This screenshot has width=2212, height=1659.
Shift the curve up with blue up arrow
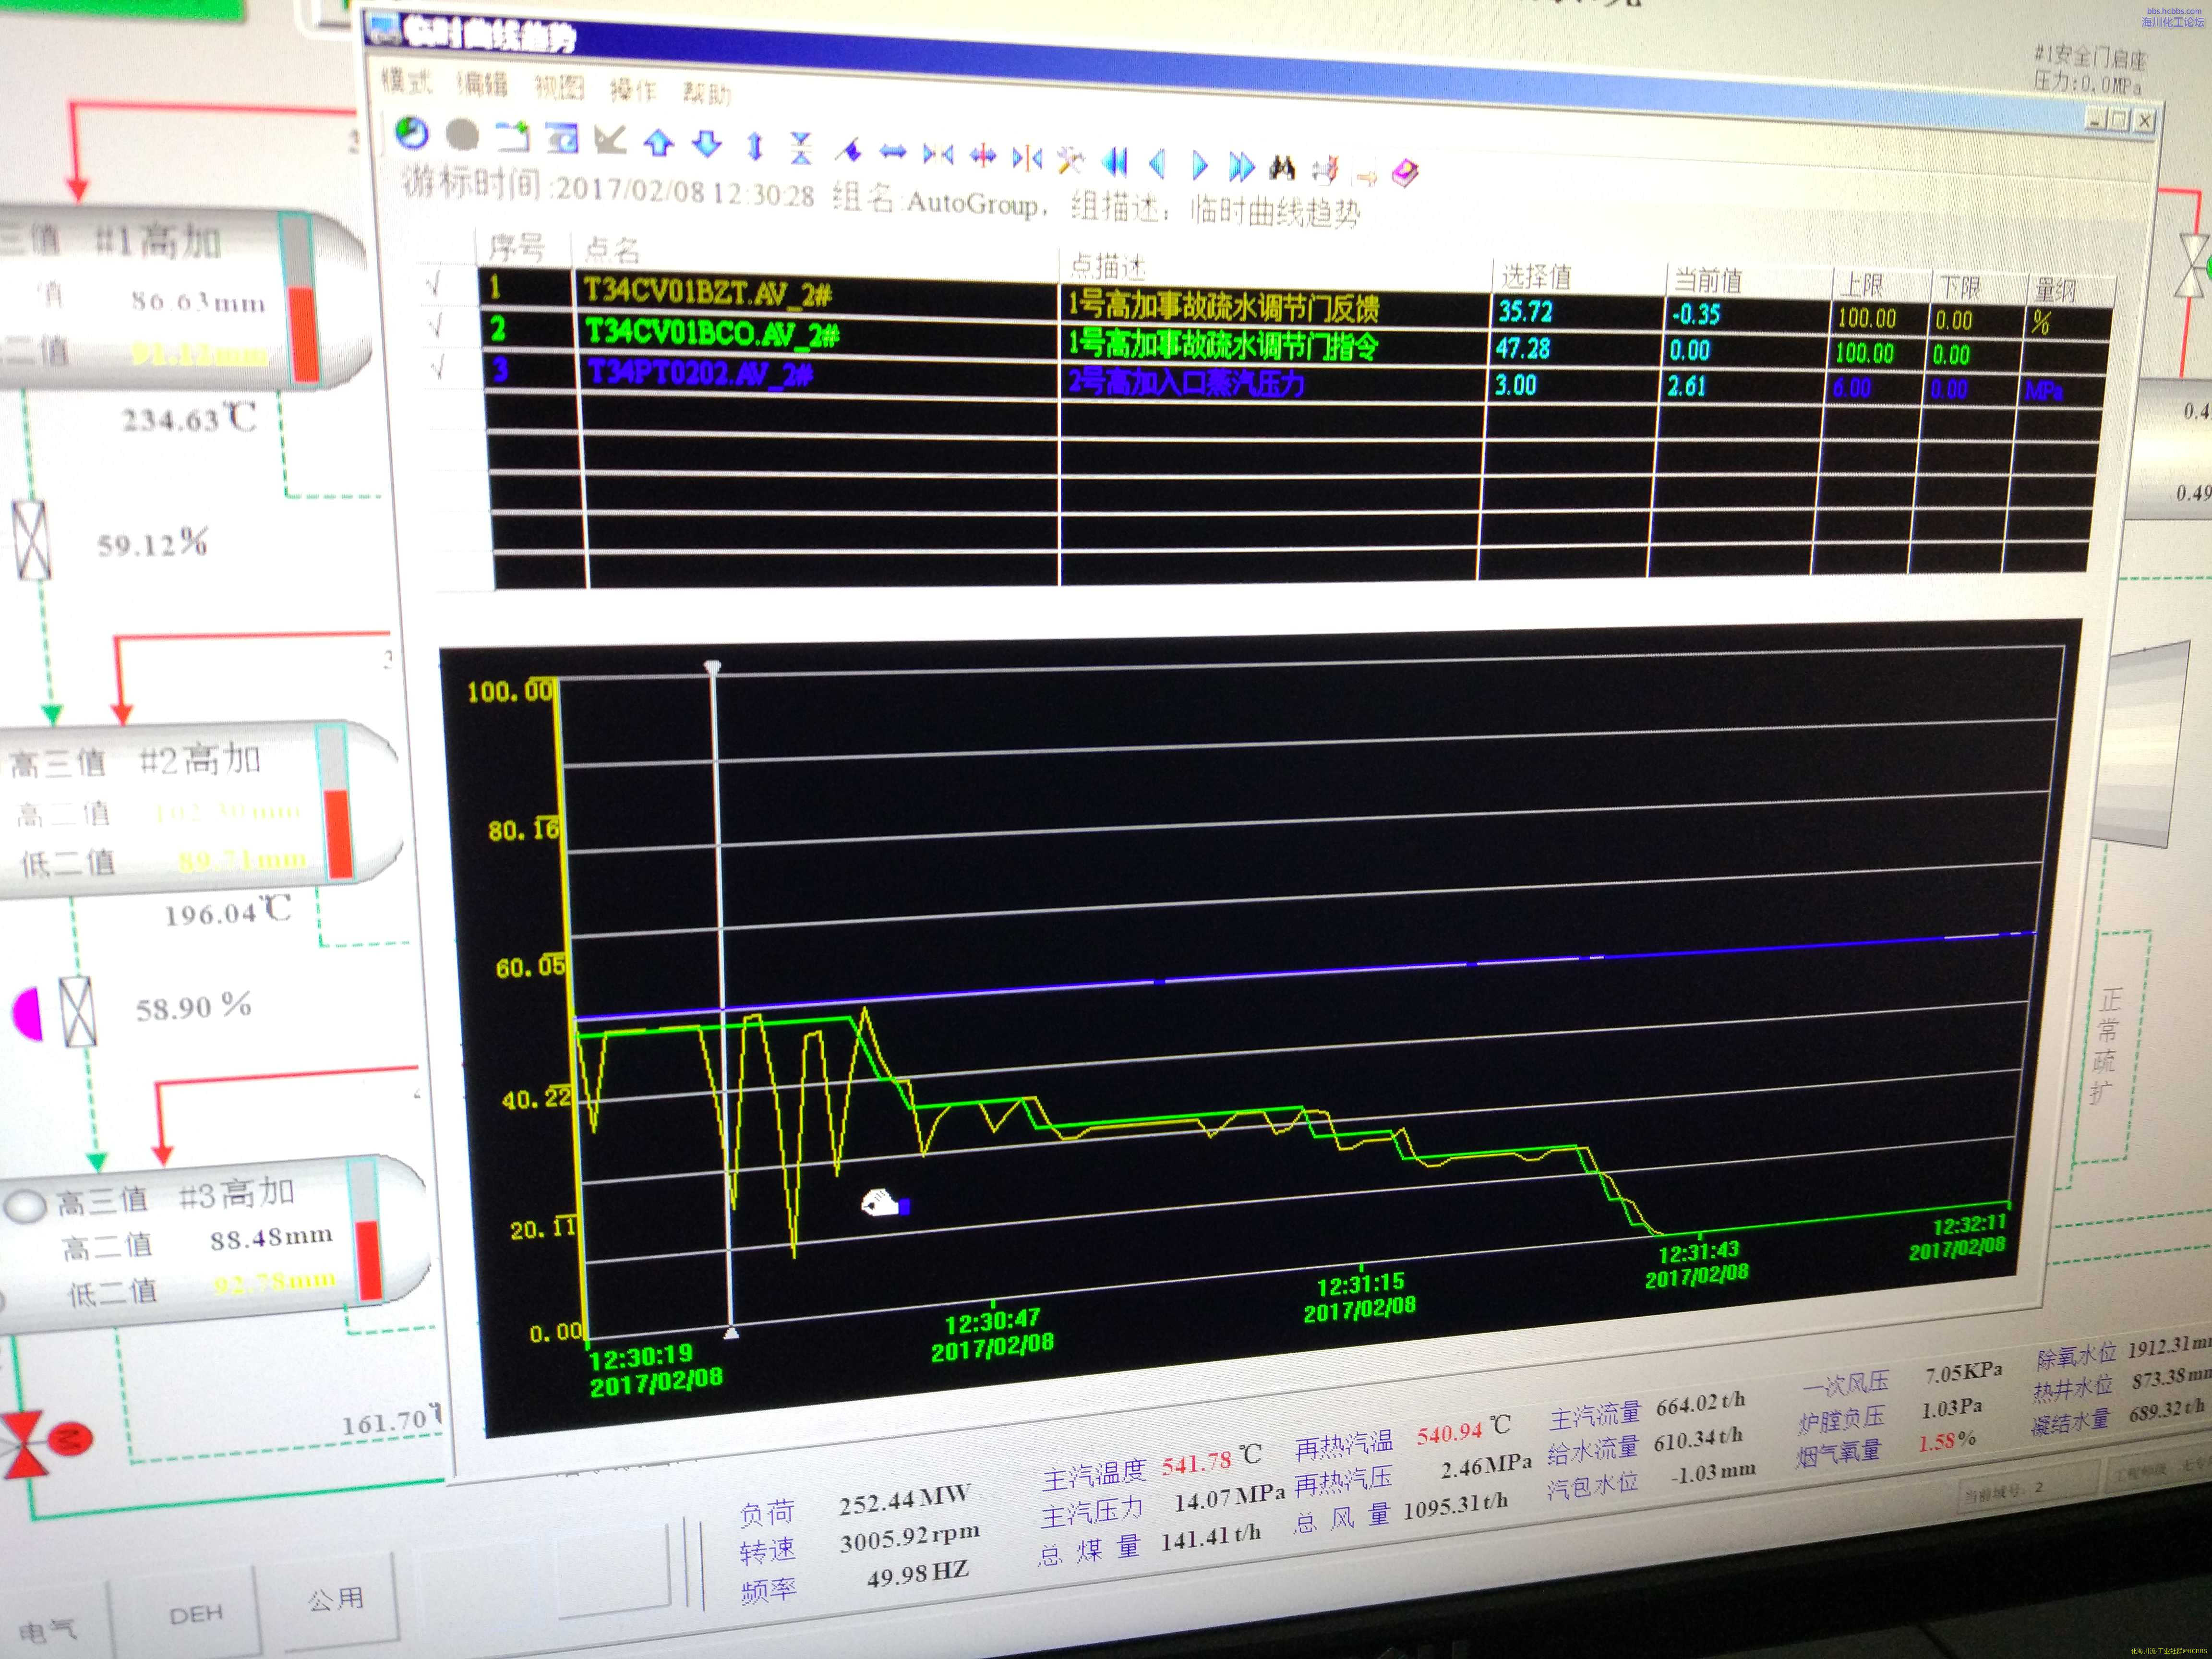[658, 143]
